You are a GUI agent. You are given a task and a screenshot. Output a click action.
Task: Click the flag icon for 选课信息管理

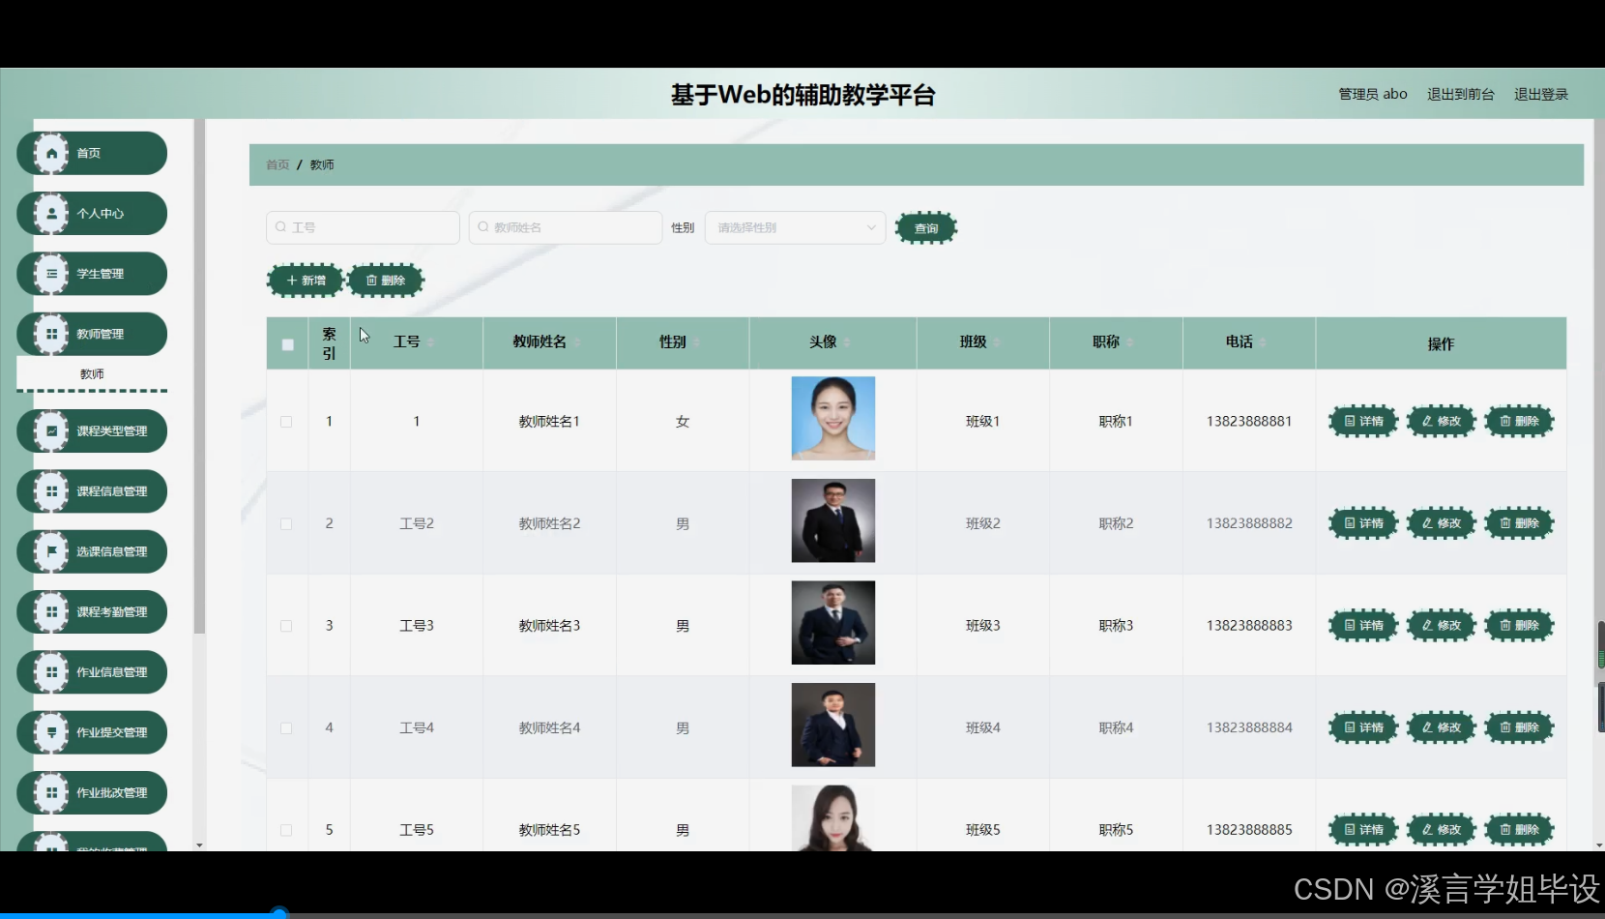point(51,551)
